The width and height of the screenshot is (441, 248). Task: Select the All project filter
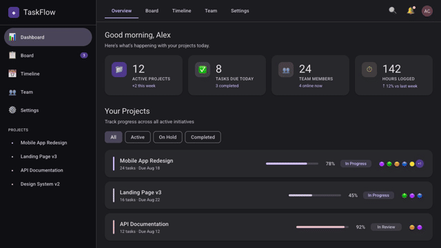[x=113, y=137]
